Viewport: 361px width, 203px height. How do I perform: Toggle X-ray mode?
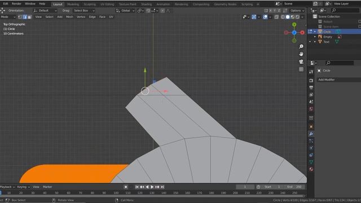tap(276, 17)
